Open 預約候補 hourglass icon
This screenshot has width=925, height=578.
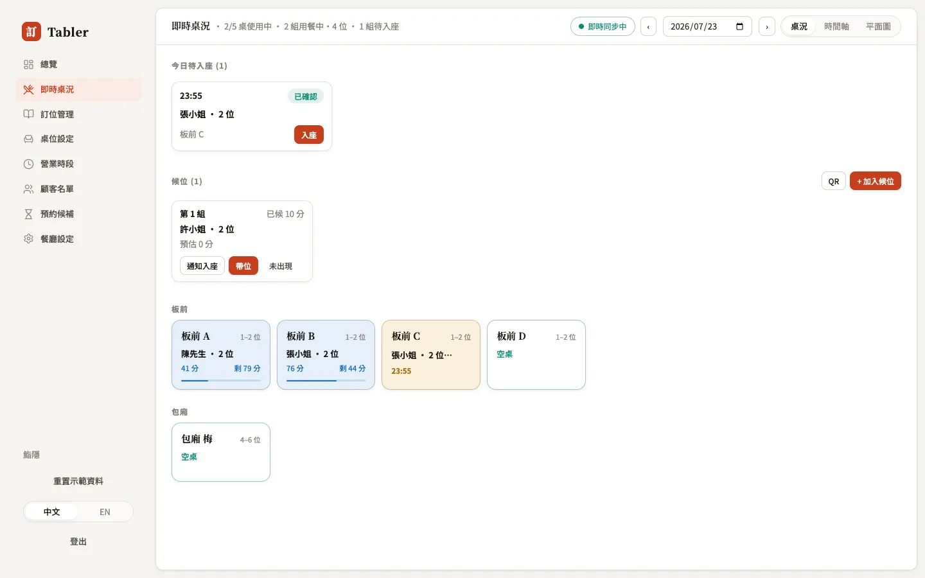click(x=28, y=214)
